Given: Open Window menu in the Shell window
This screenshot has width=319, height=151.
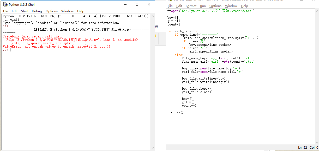Looking at the screenshot, I should point(67,11).
